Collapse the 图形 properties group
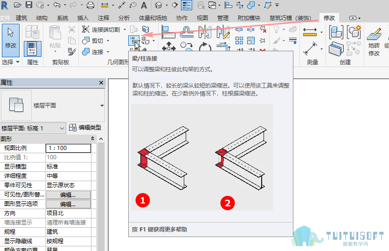 click(x=92, y=138)
